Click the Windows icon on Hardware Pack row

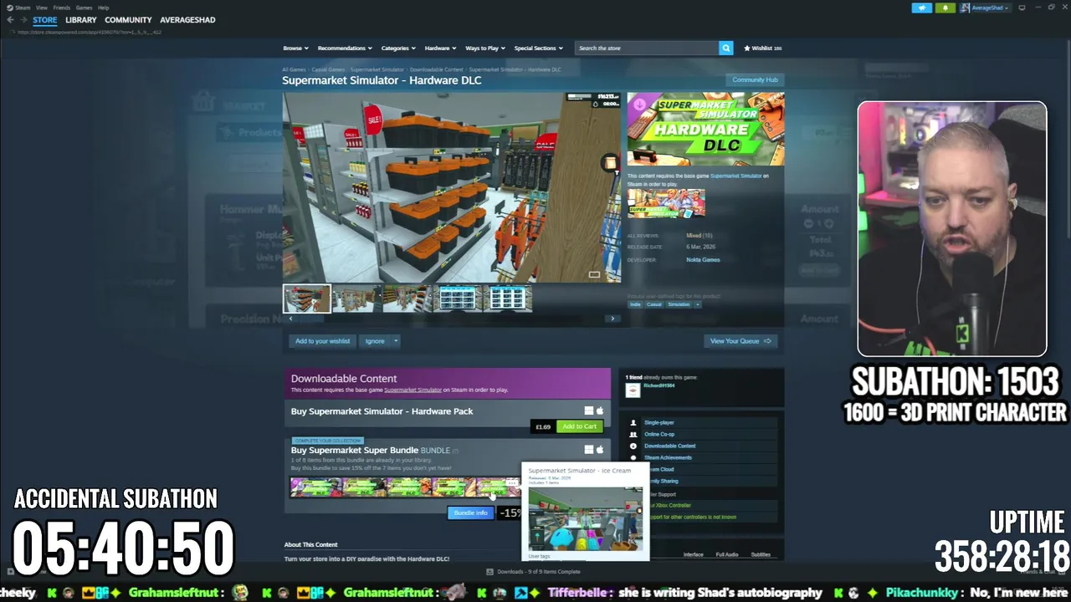click(588, 411)
